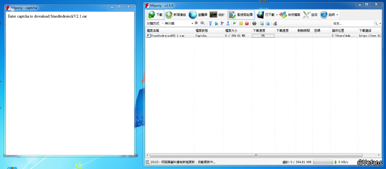Click the move-to-top arrow icon
Image resolution: width=386 pixels, height=169 pixels.
(x=210, y=23)
